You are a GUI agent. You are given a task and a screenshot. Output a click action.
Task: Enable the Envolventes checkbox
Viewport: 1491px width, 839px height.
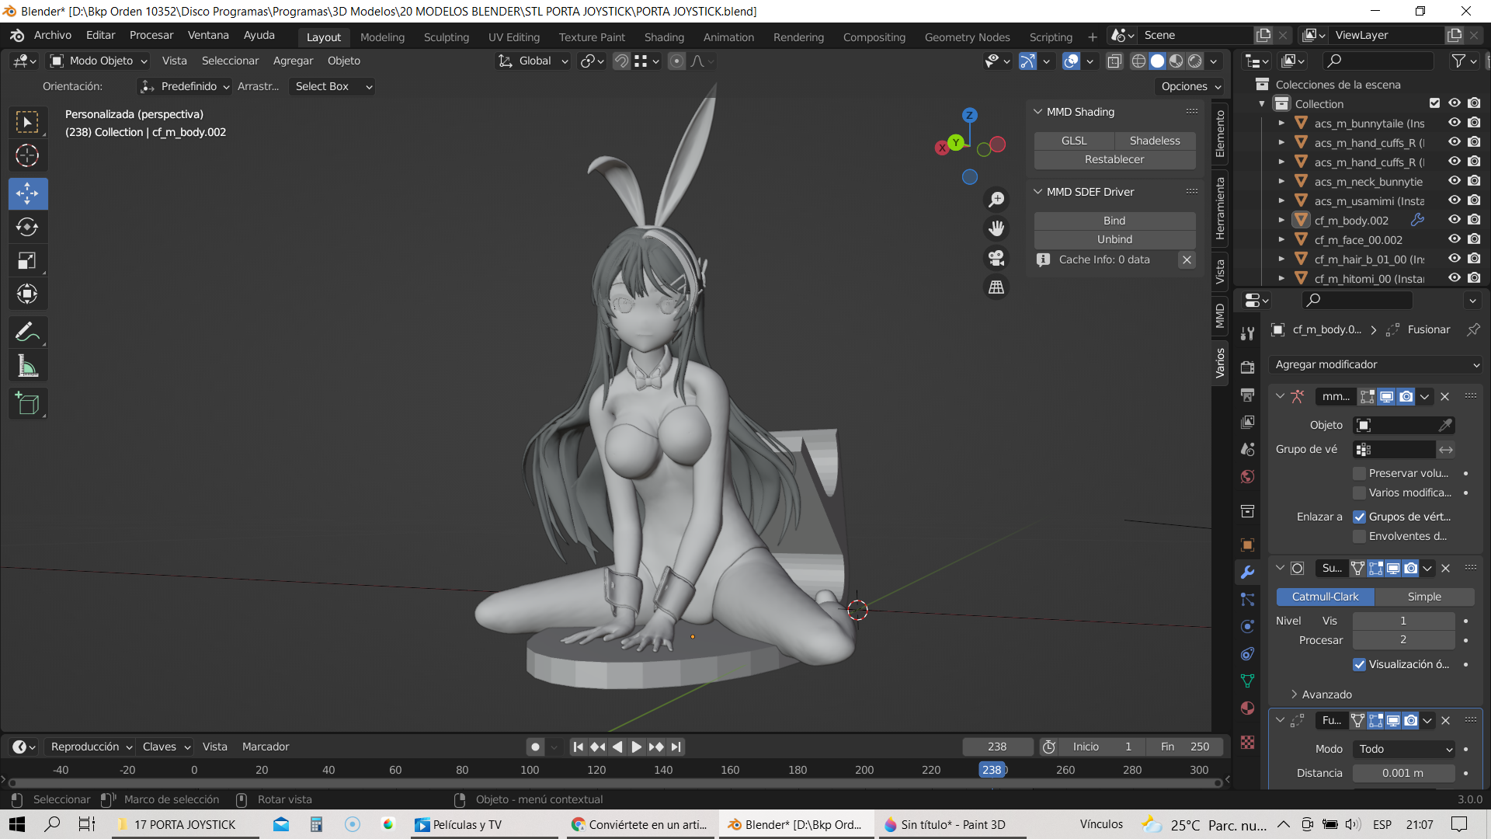click(1359, 536)
